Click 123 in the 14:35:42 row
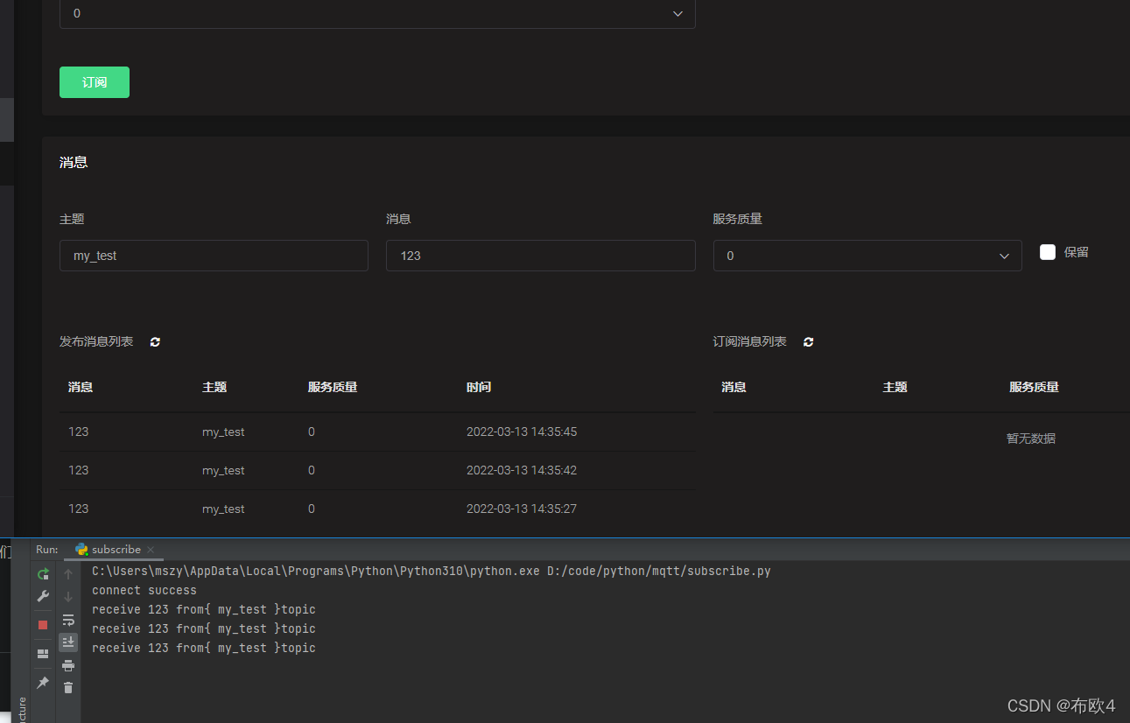Image resolution: width=1130 pixels, height=723 pixels. [79, 470]
